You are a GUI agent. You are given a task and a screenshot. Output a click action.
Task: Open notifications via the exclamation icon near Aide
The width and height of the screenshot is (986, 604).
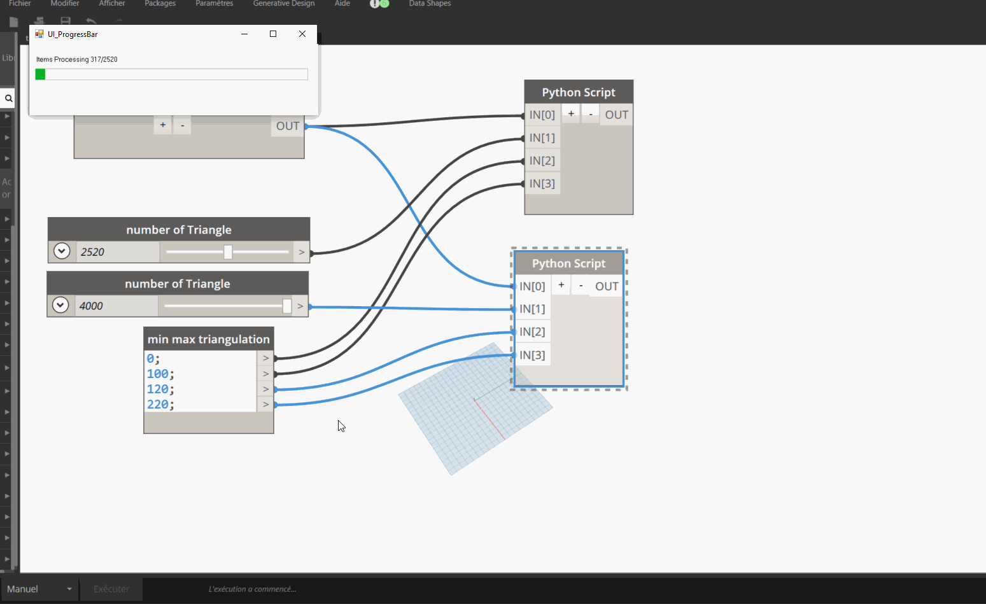[374, 4]
